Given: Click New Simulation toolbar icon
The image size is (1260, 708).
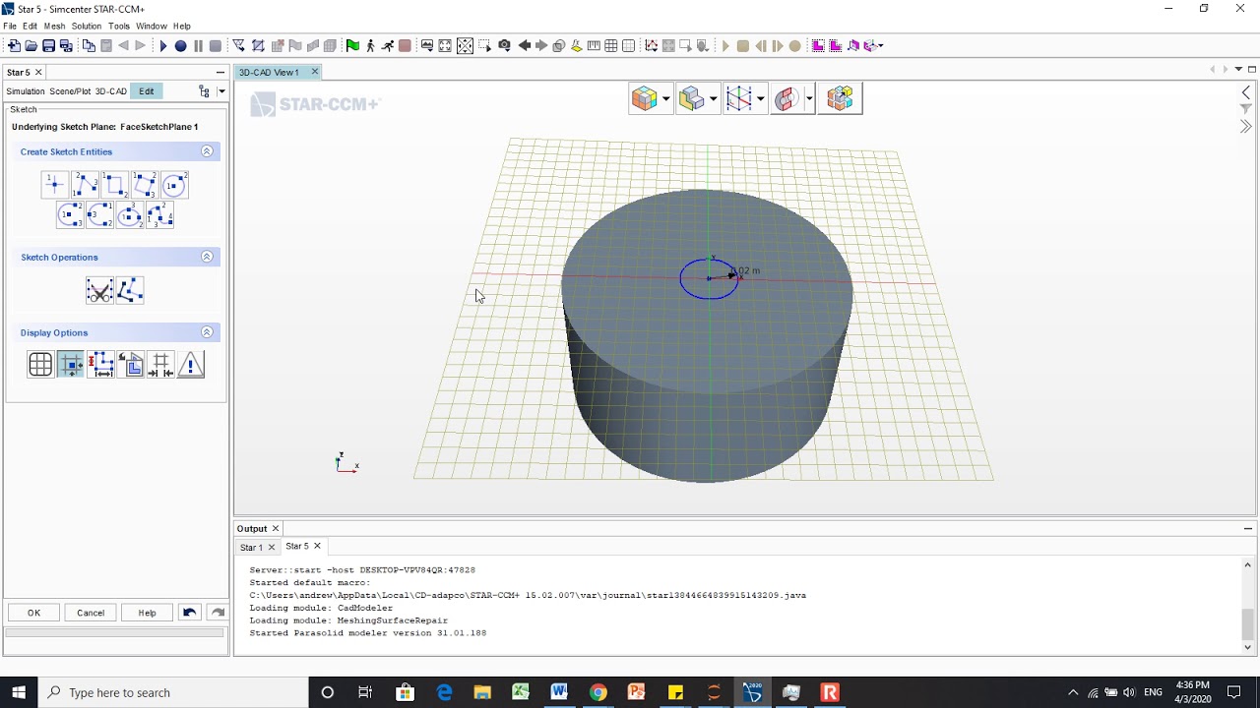Looking at the screenshot, I should [14, 45].
